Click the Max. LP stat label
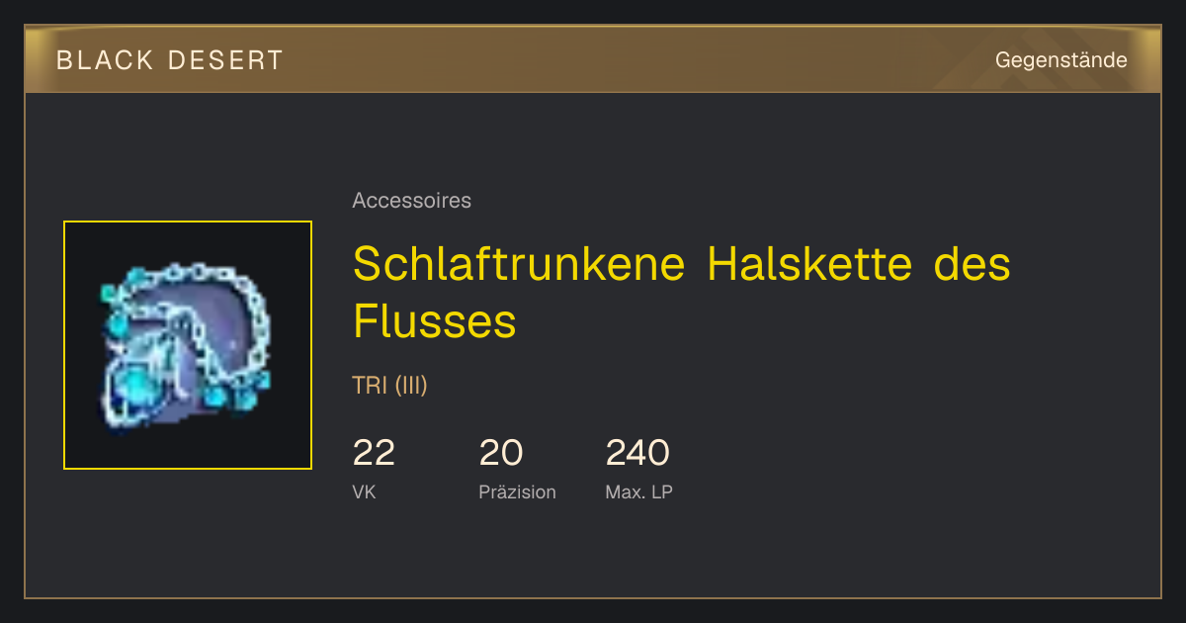Viewport: 1186px width, 623px height. [638, 491]
